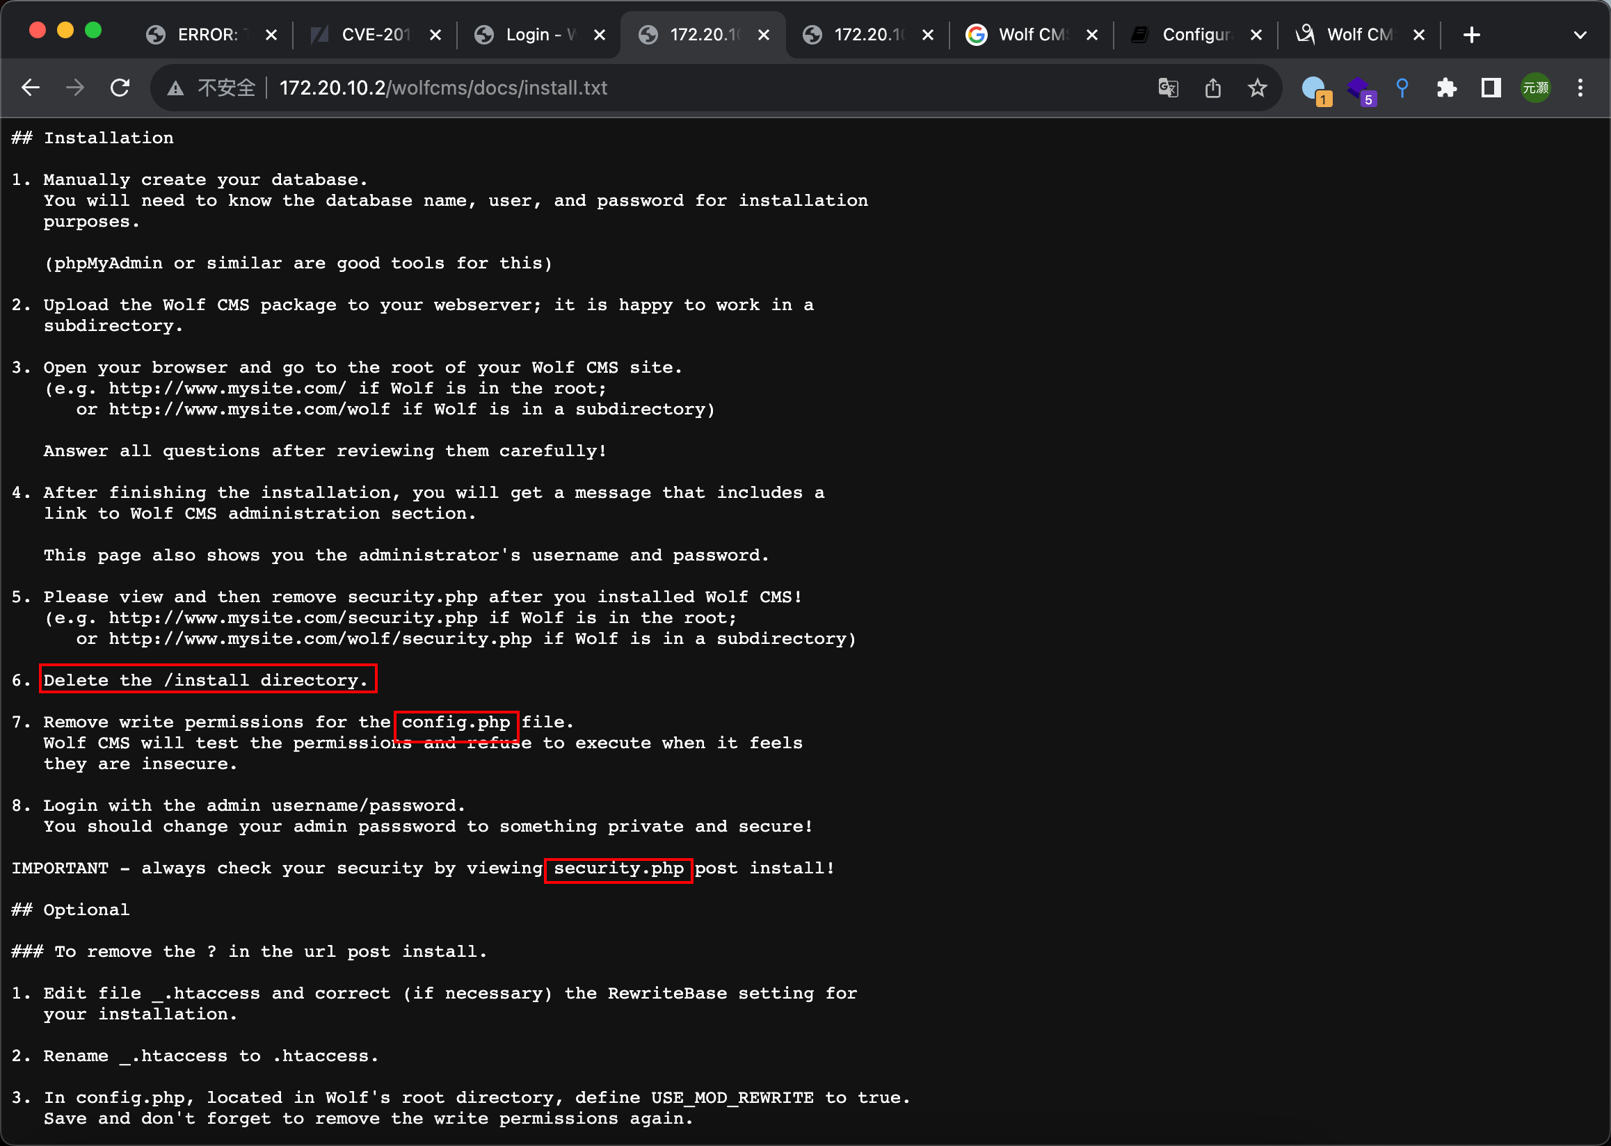This screenshot has width=1611, height=1146.
Task: Open the purple extension with badge 5
Action: point(1360,90)
